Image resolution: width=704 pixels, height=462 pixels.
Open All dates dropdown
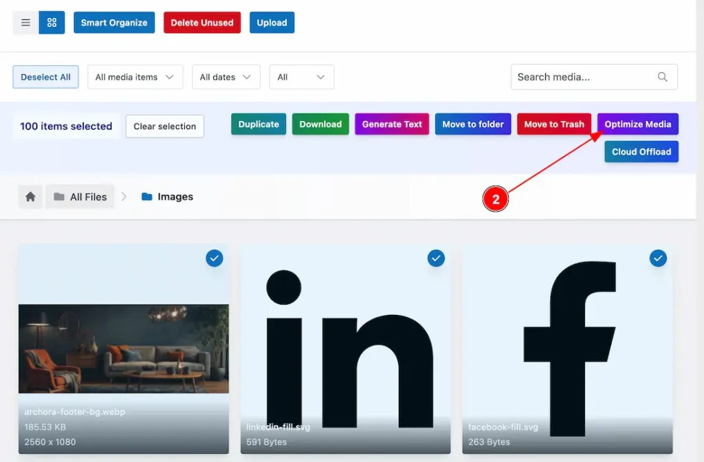point(225,77)
